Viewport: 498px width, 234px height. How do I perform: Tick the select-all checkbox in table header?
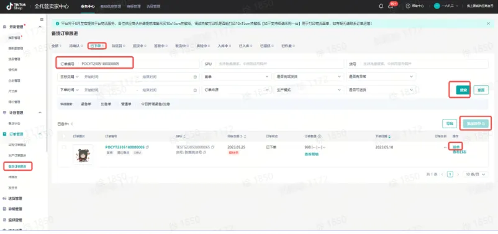(x=64, y=136)
